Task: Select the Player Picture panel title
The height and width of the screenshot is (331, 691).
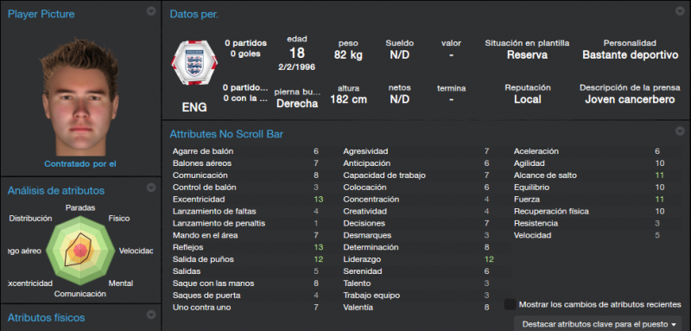Action: pyautogui.click(x=41, y=14)
